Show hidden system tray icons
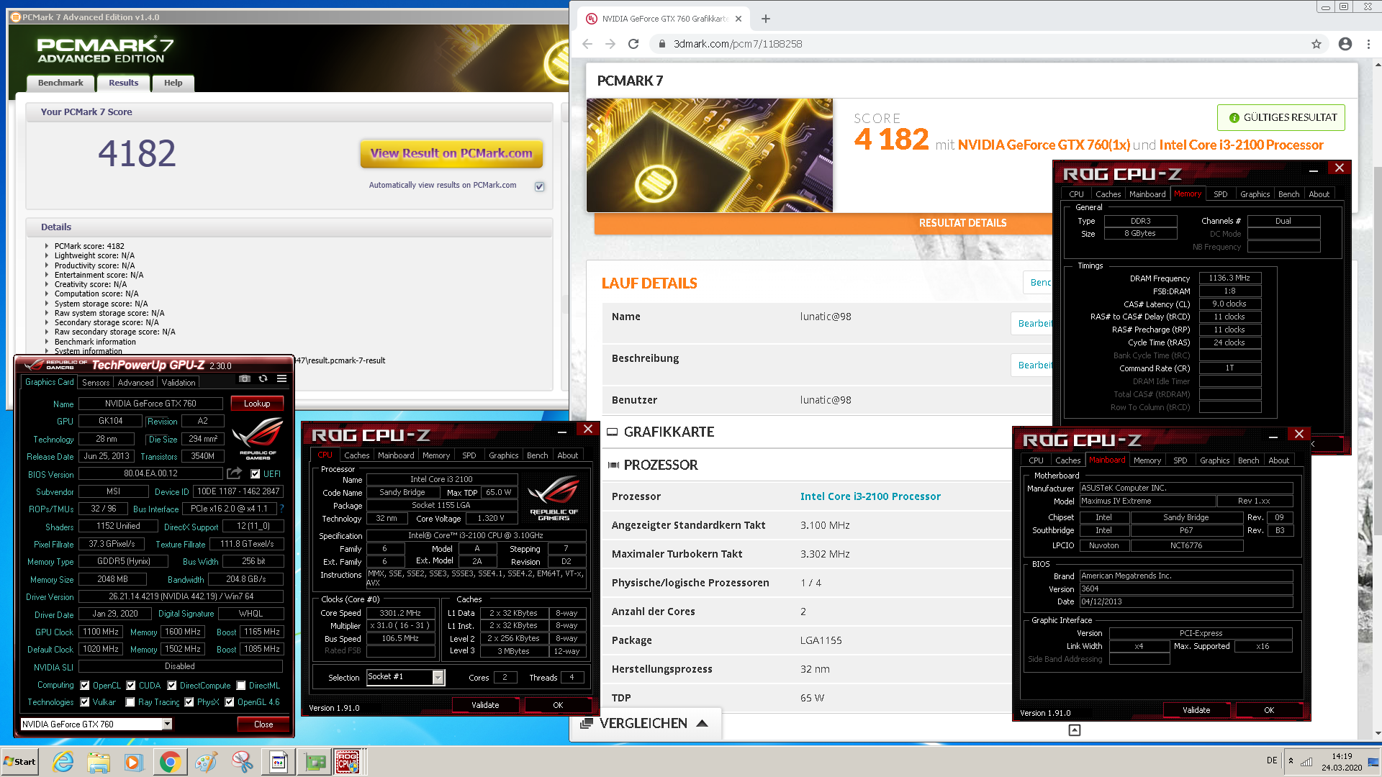This screenshot has width=1382, height=777. (x=1291, y=761)
